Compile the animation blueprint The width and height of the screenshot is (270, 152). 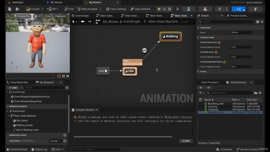33,9
